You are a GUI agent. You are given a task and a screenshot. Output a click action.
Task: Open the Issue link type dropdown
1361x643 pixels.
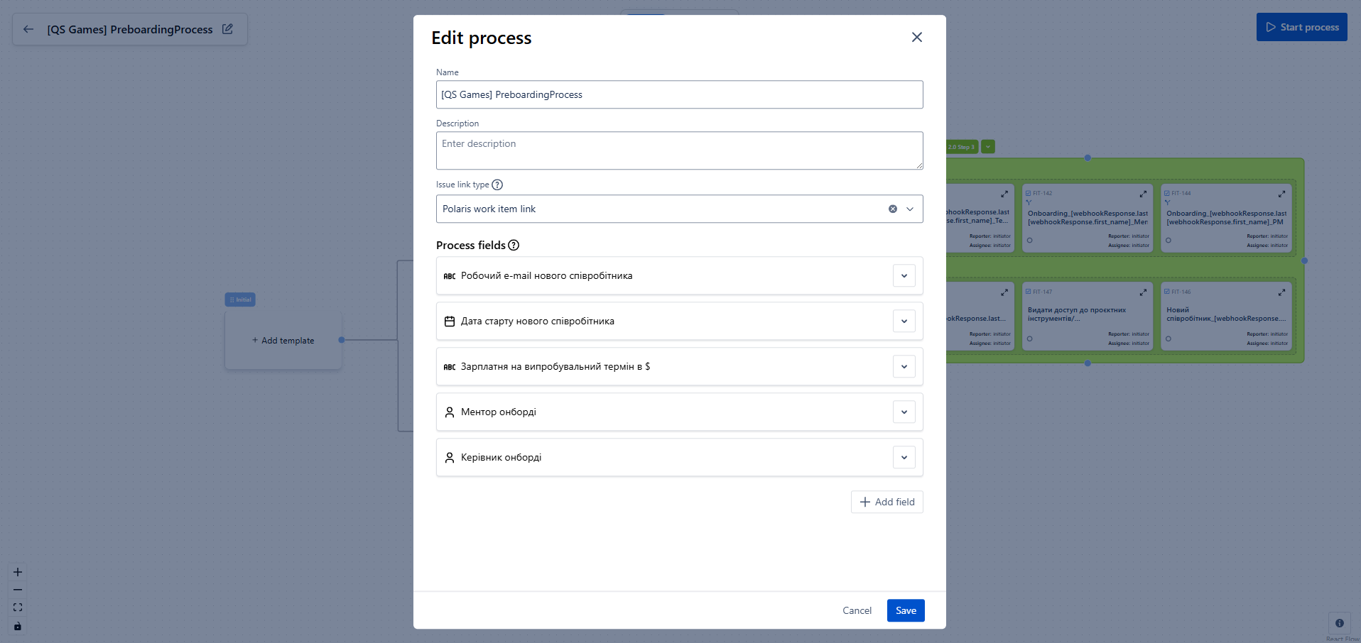[910, 209]
